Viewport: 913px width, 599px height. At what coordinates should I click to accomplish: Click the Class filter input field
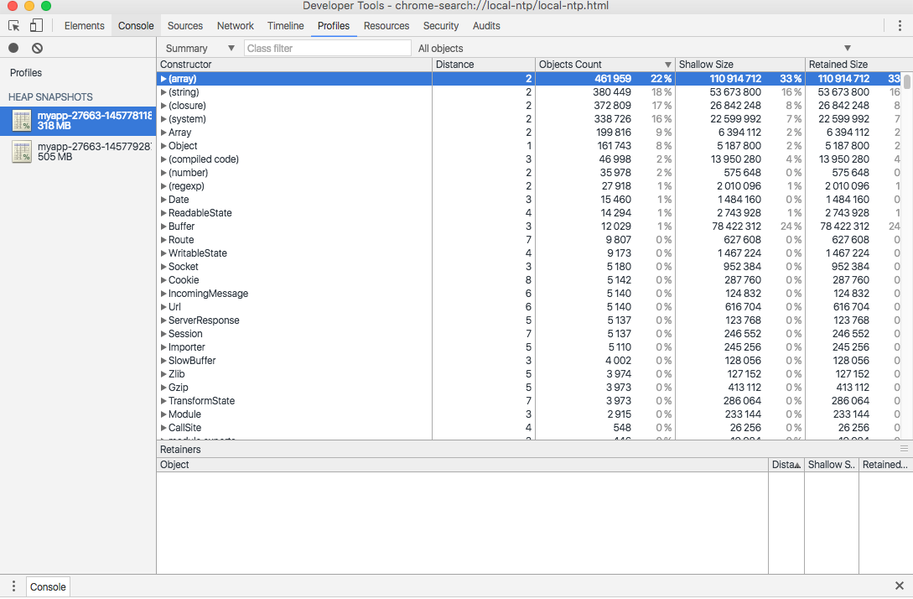pyautogui.click(x=327, y=49)
